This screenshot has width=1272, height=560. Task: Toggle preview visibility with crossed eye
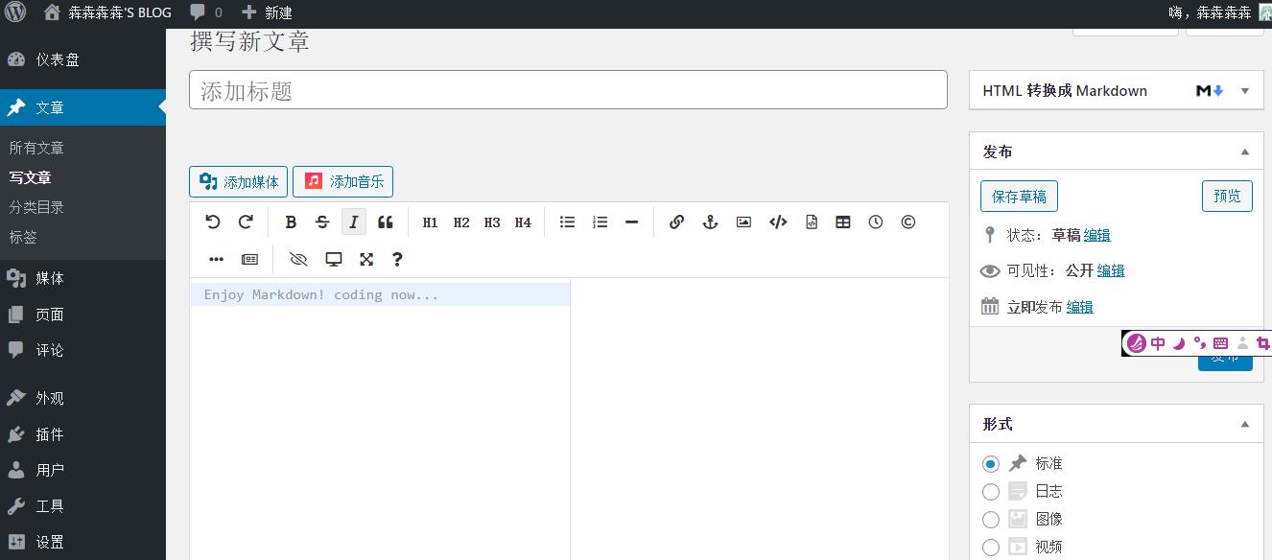pyautogui.click(x=298, y=259)
